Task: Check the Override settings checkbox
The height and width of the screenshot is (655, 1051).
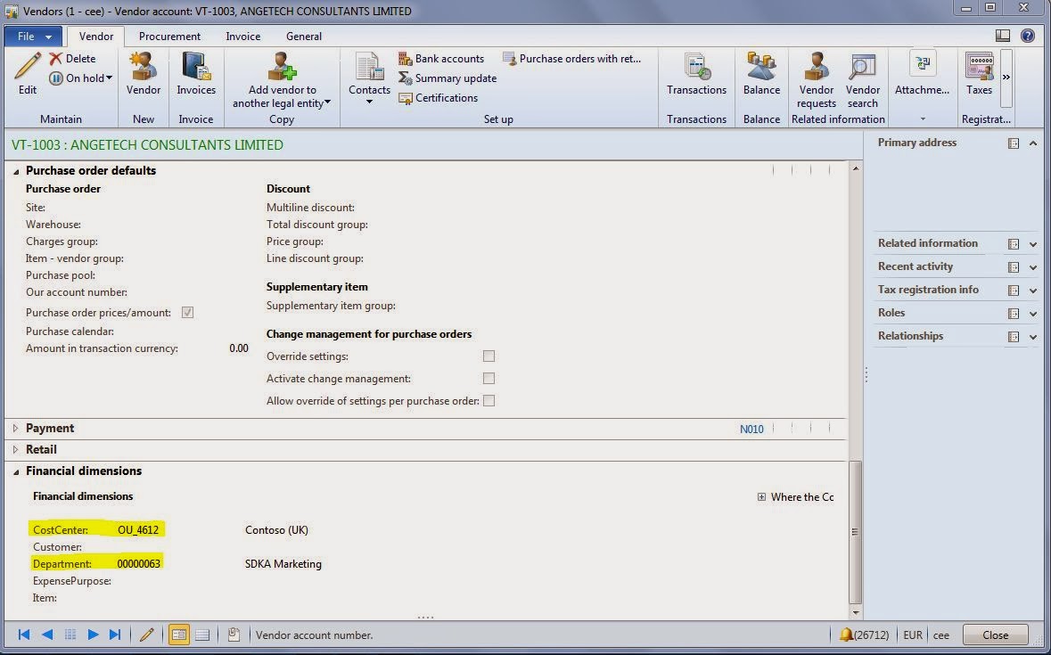Action: [489, 356]
